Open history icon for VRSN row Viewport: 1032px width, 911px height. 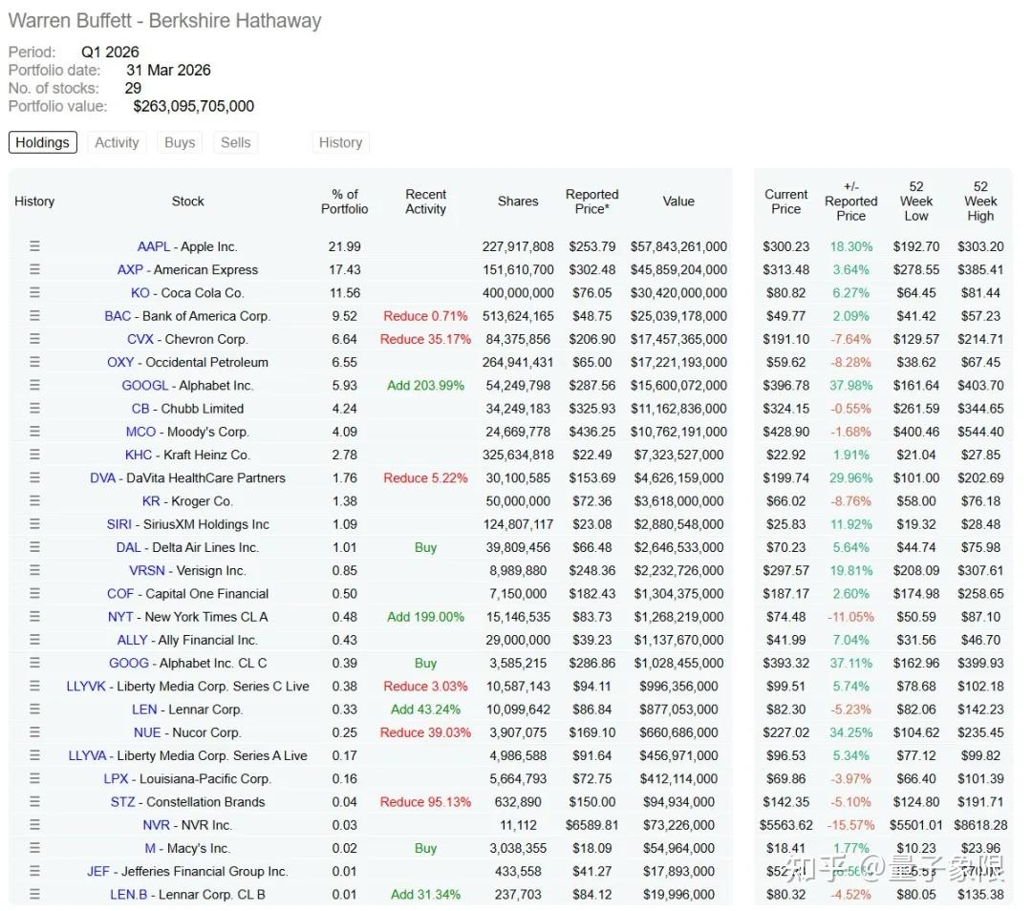35,570
